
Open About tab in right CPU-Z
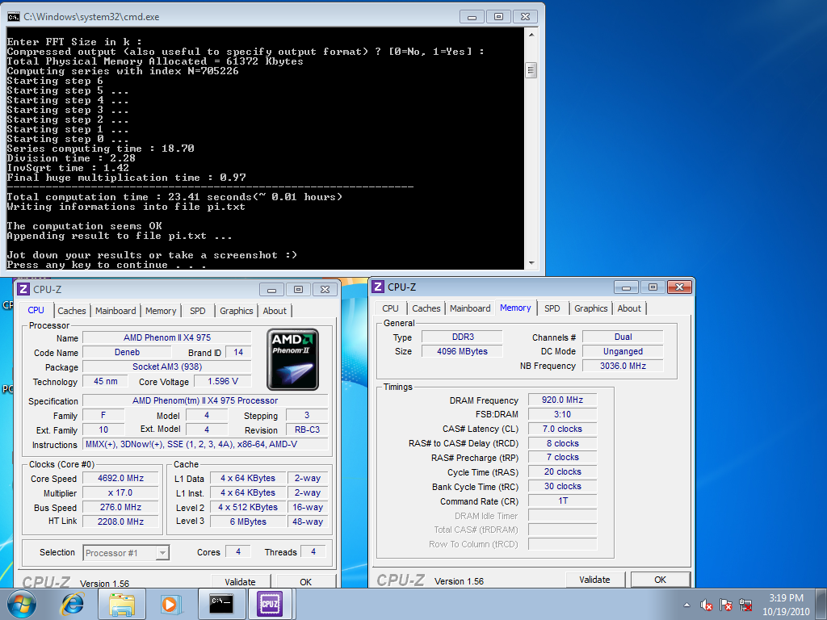click(629, 308)
